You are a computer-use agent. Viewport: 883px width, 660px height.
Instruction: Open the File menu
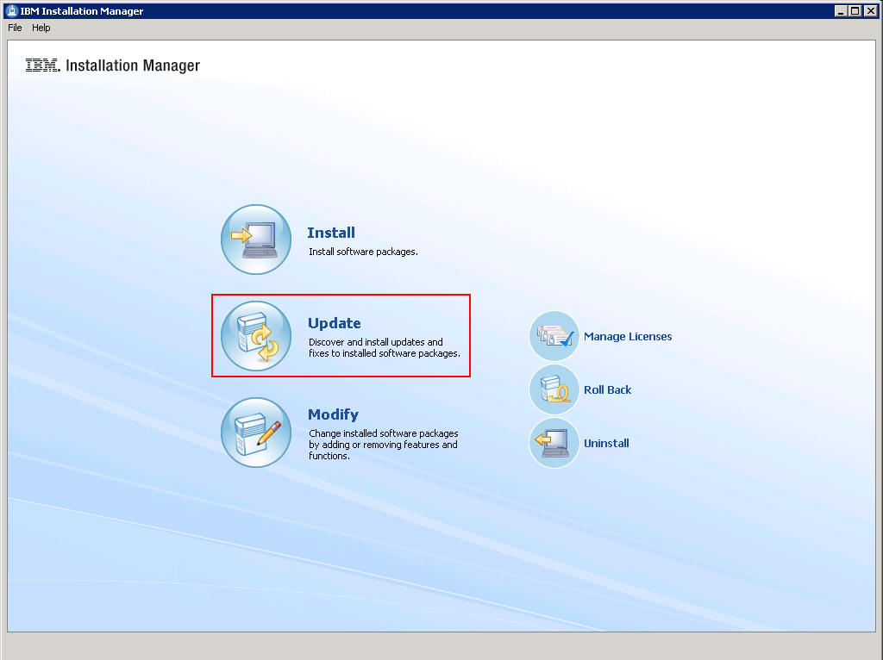point(15,28)
